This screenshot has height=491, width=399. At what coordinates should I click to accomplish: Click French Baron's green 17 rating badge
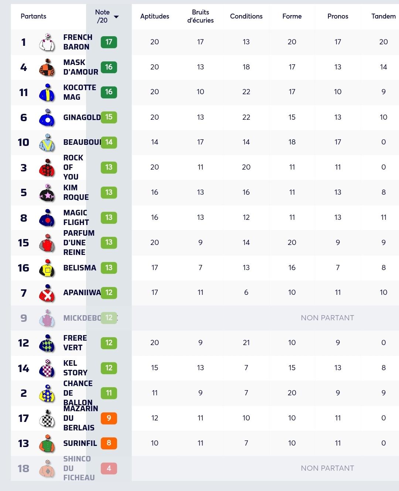coord(109,42)
